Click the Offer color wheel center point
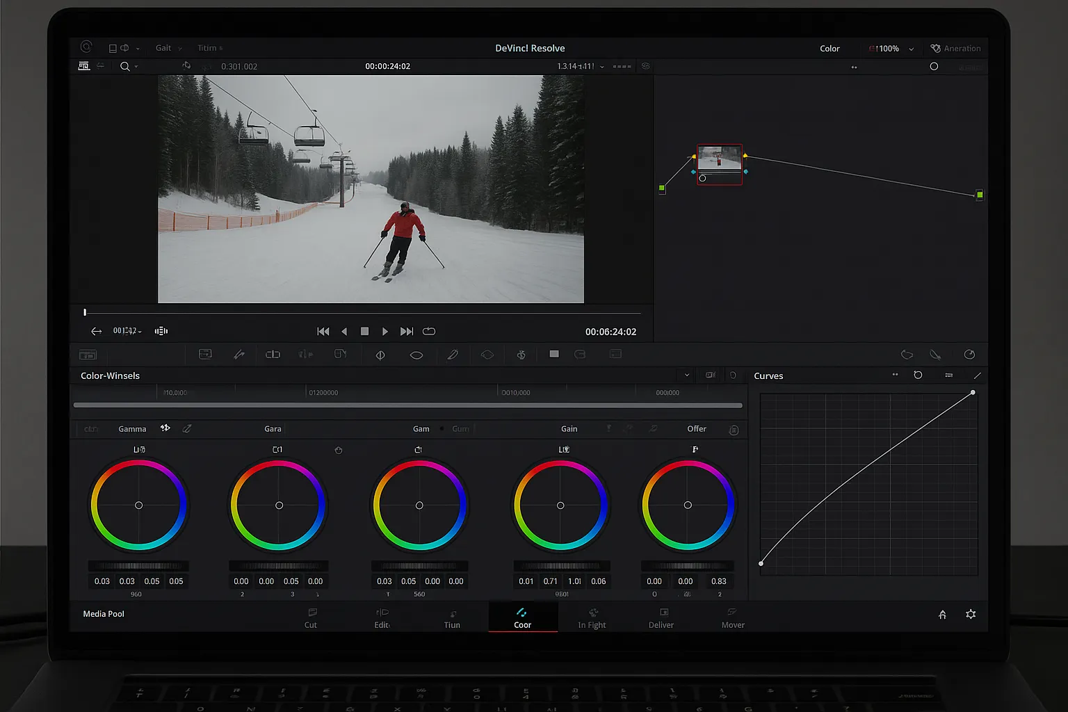 [x=688, y=505]
